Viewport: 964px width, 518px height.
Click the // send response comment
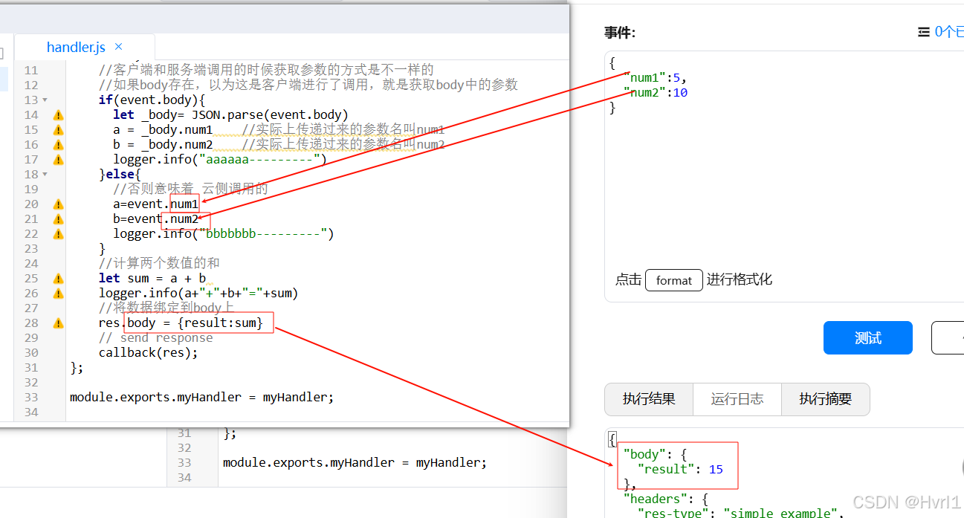point(155,337)
